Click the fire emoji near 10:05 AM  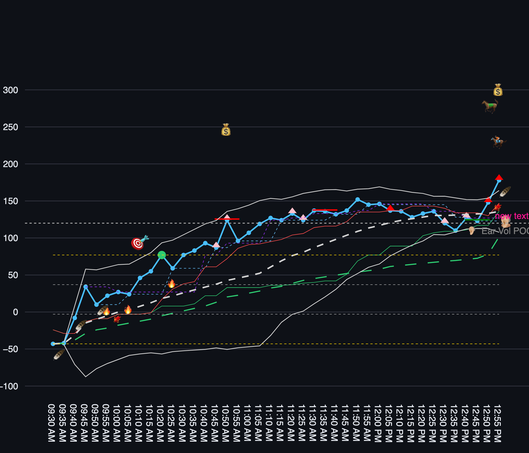click(x=128, y=310)
